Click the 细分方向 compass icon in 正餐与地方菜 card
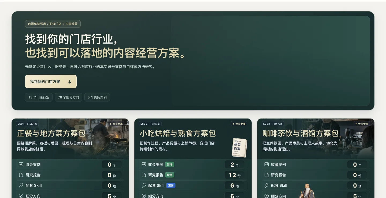 [x=21, y=196]
